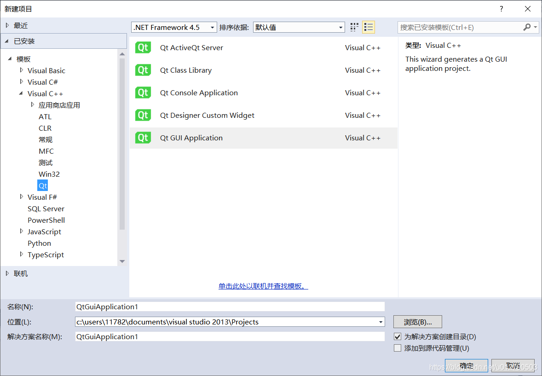Click the Qt Class Library template icon

143,70
